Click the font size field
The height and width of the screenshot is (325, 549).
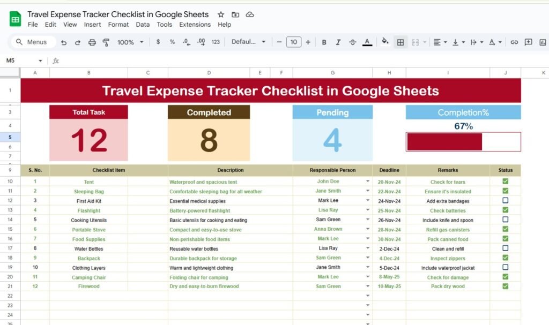[x=293, y=42]
